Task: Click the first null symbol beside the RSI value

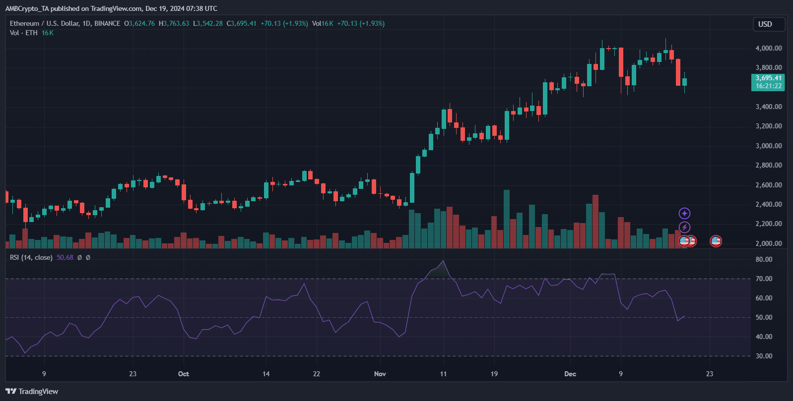Action: [x=79, y=257]
